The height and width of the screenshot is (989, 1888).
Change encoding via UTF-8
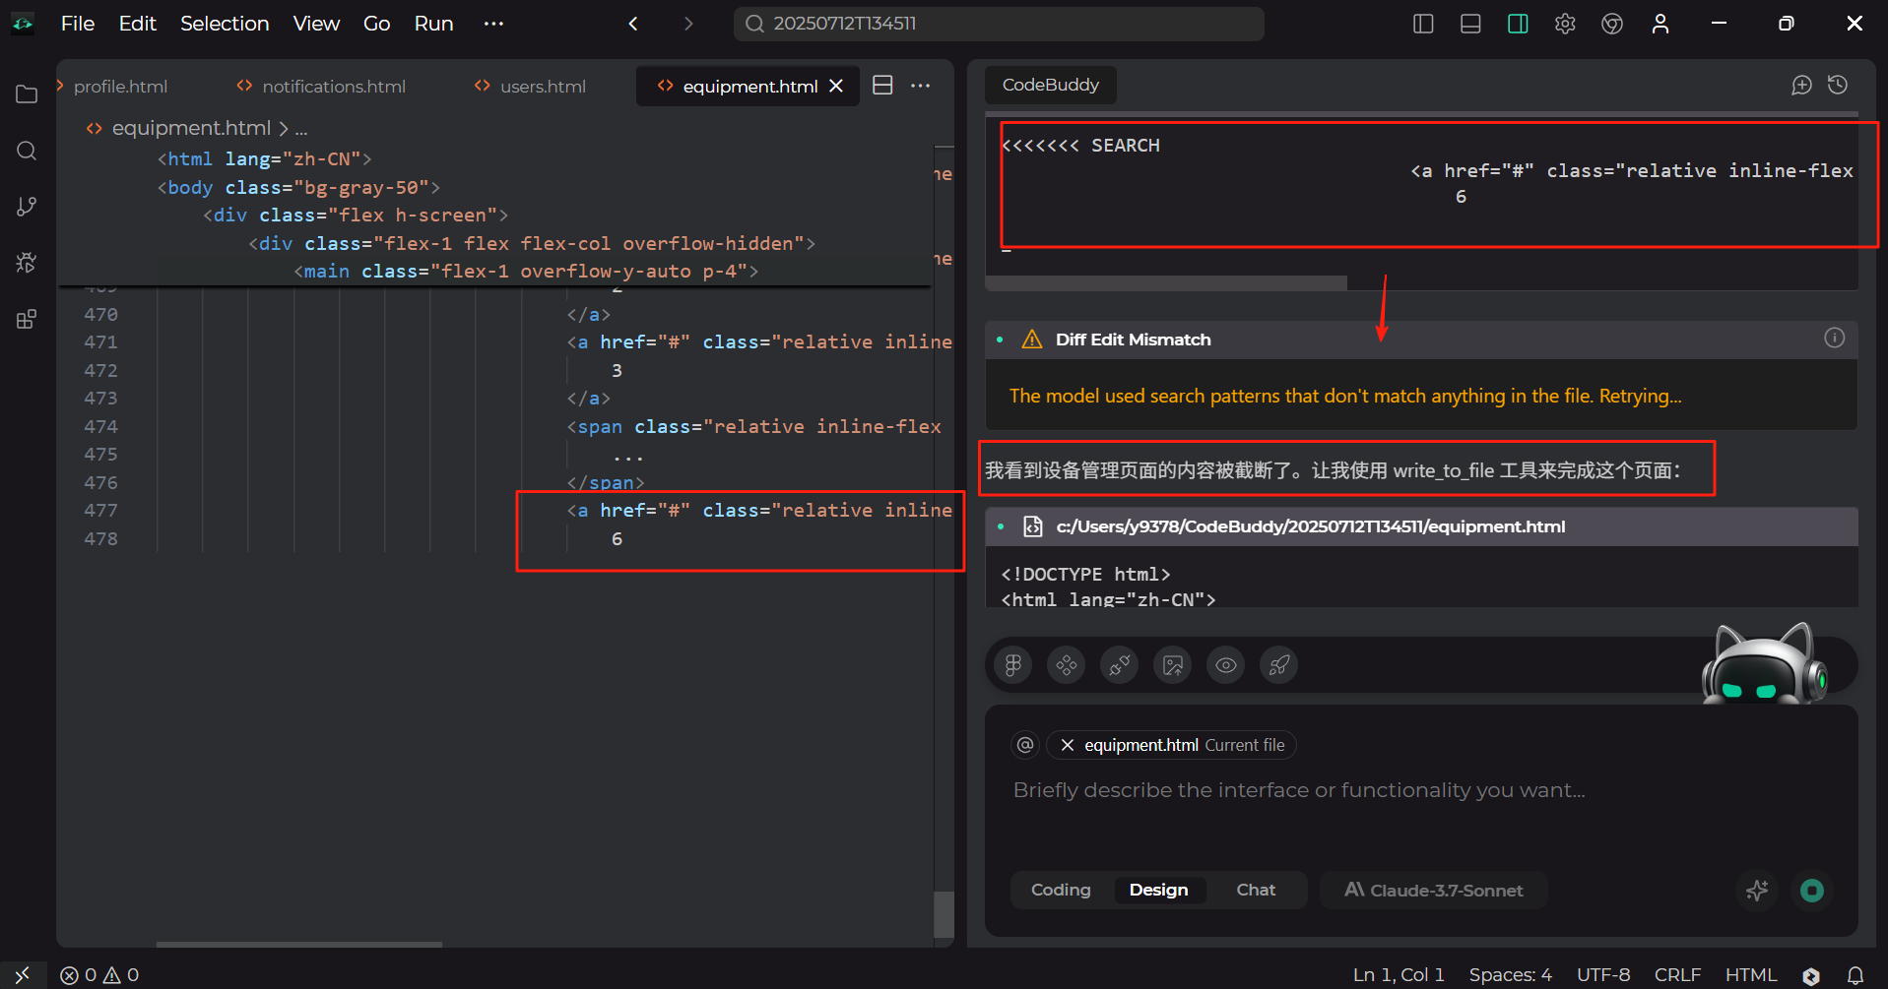[x=1603, y=974]
